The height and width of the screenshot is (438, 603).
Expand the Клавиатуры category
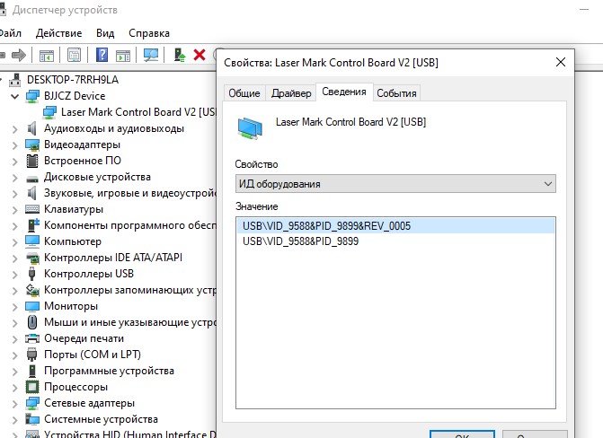coord(14,210)
